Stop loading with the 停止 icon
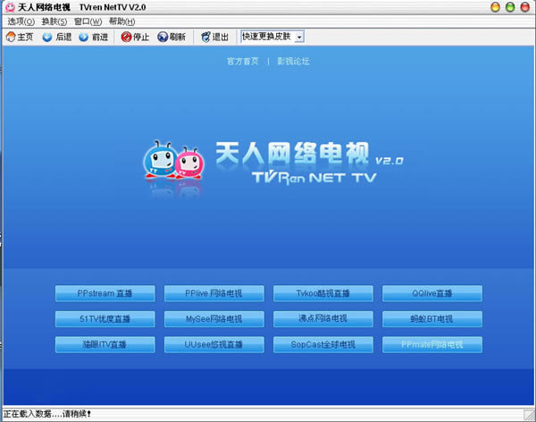The image size is (536, 422). click(x=126, y=37)
